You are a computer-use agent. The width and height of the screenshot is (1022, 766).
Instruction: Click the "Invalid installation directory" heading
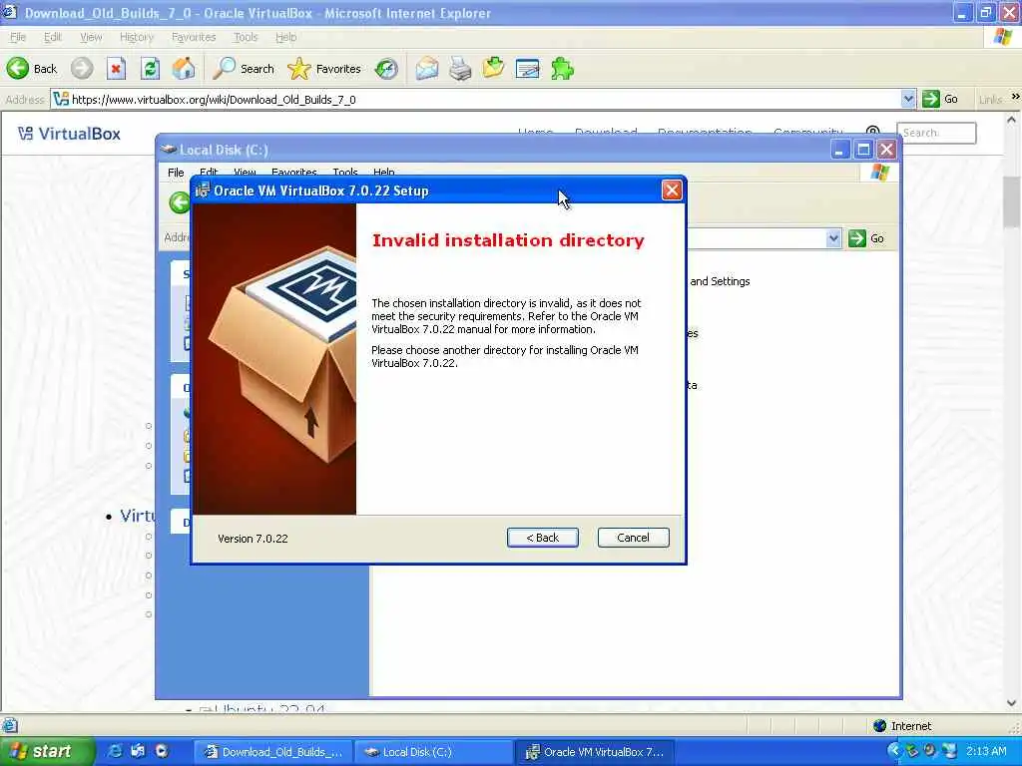pos(508,240)
